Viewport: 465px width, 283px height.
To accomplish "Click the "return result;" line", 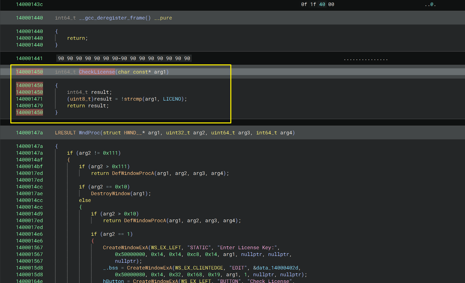I will coord(88,106).
